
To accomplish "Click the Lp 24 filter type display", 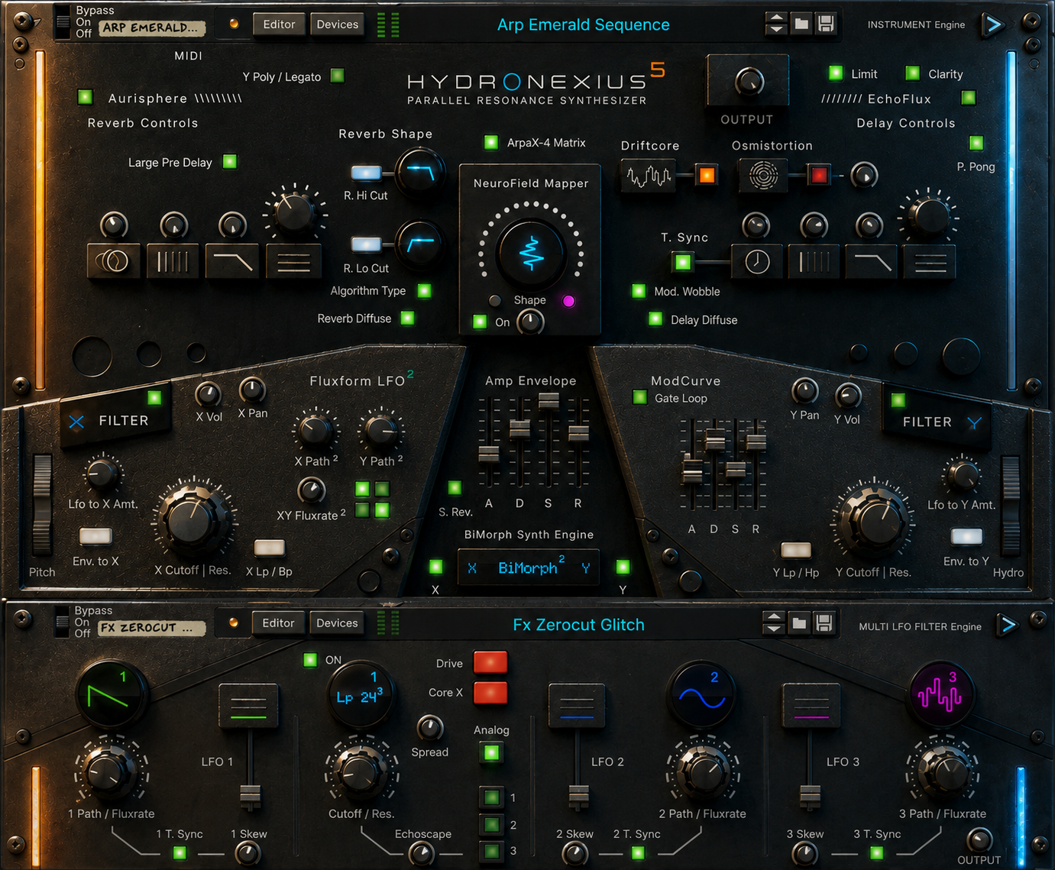I will coord(359,694).
